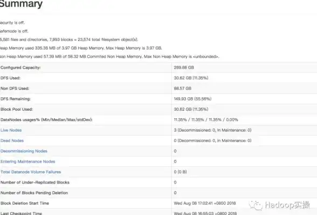Select the Summary heading
The image size is (317, 215).
pyautogui.click(x=21, y=4)
